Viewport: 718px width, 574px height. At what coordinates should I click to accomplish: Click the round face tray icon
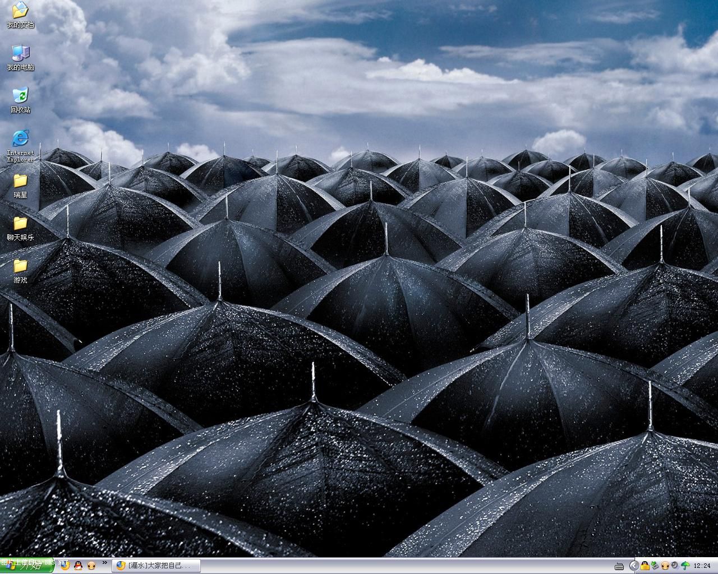665,566
